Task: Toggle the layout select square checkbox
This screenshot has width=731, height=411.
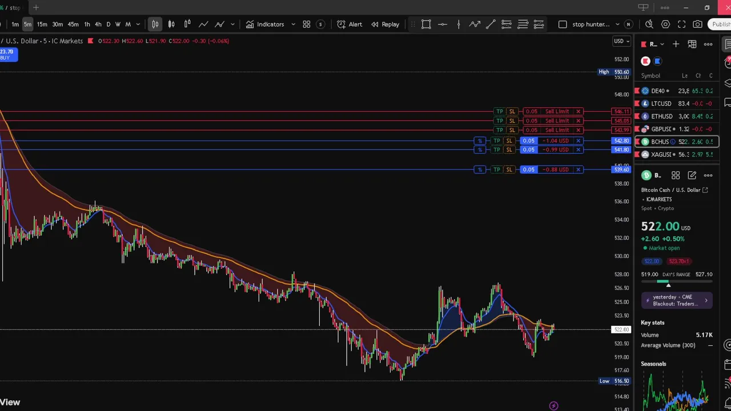Action: 563,24
